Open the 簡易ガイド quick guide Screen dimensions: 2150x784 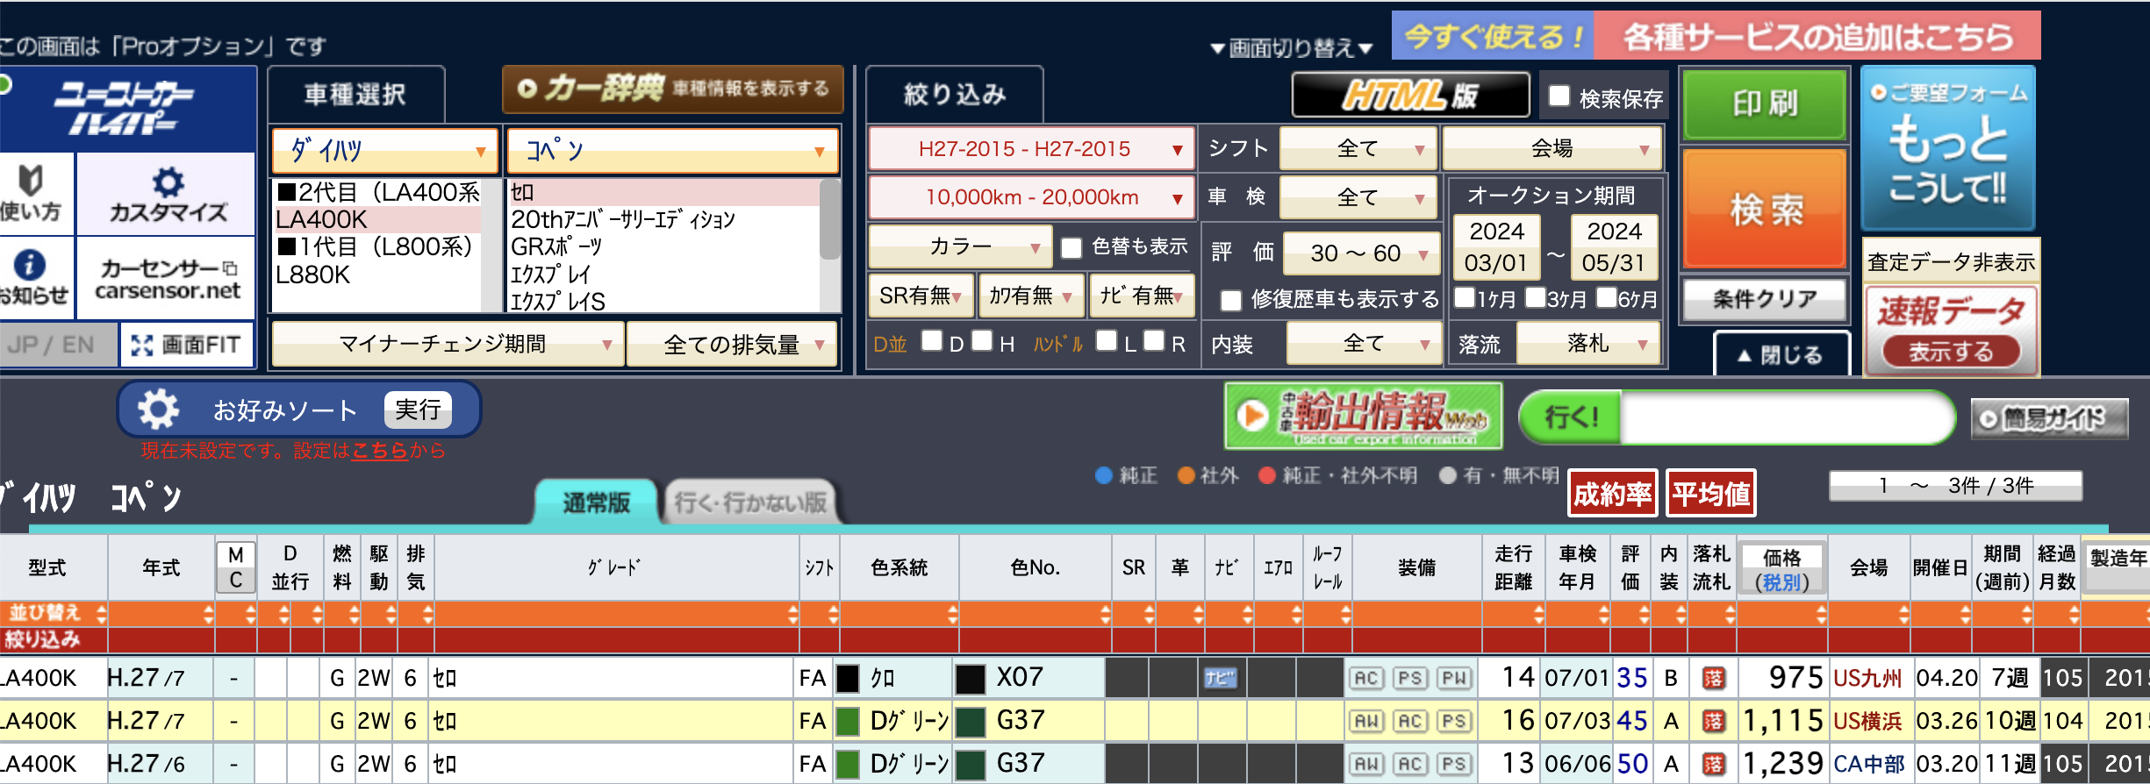click(x=2049, y=418)
